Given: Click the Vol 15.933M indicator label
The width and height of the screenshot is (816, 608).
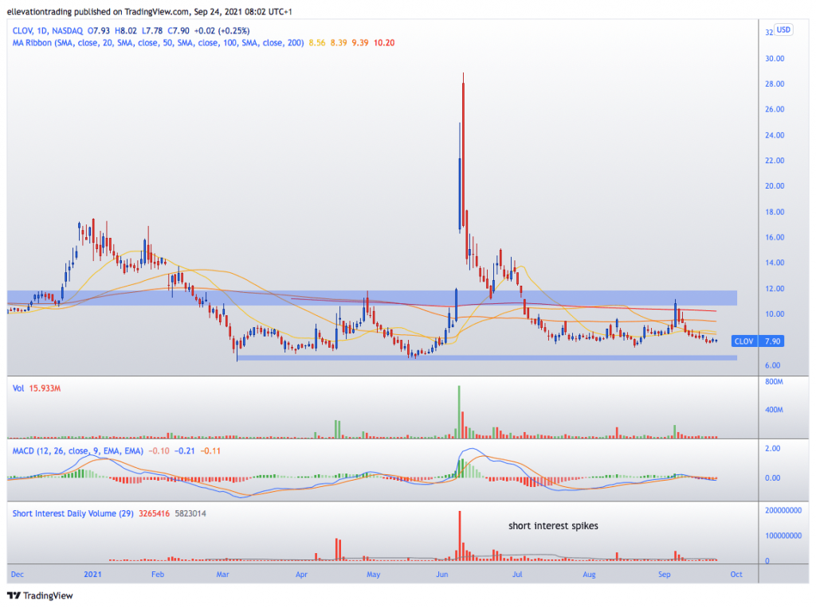Looking at the screenshot, I should click(x=37, y=388).
